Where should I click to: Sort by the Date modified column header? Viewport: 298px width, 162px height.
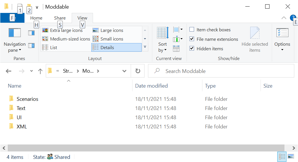click(151, 86)
